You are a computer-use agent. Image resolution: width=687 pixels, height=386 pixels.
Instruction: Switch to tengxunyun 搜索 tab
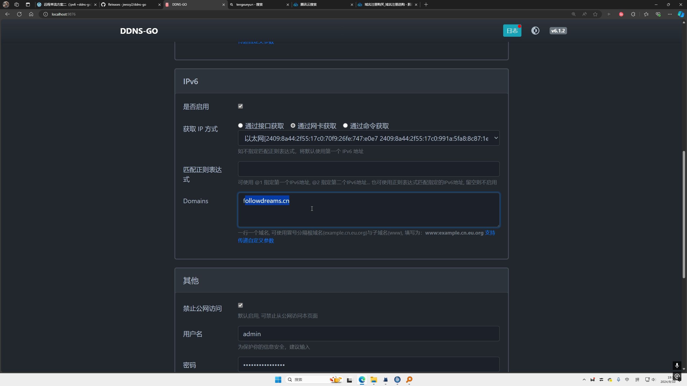[260, 5]
